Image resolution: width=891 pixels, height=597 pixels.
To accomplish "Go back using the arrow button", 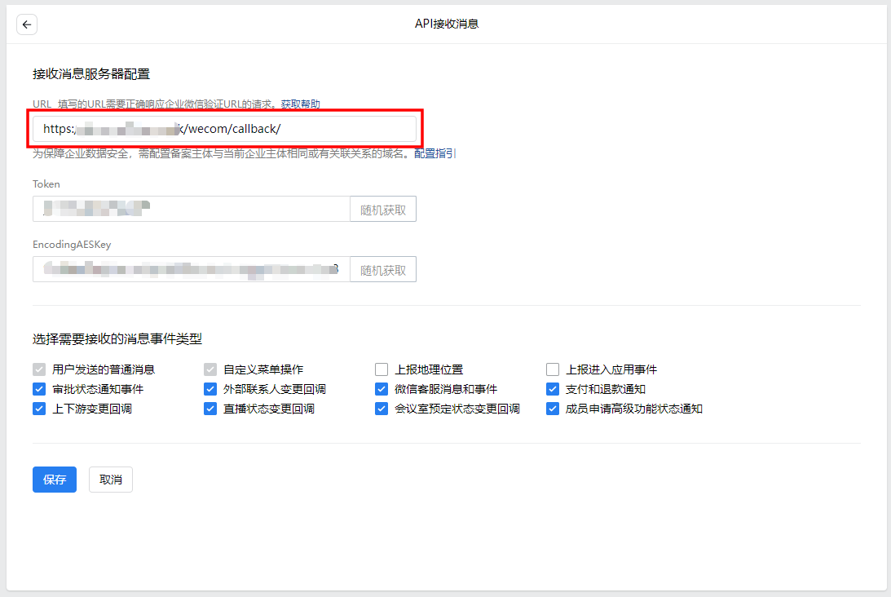I will click(27, 24).
